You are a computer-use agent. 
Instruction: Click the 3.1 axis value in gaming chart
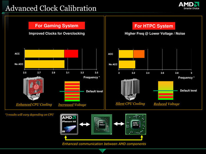(68, 73)
